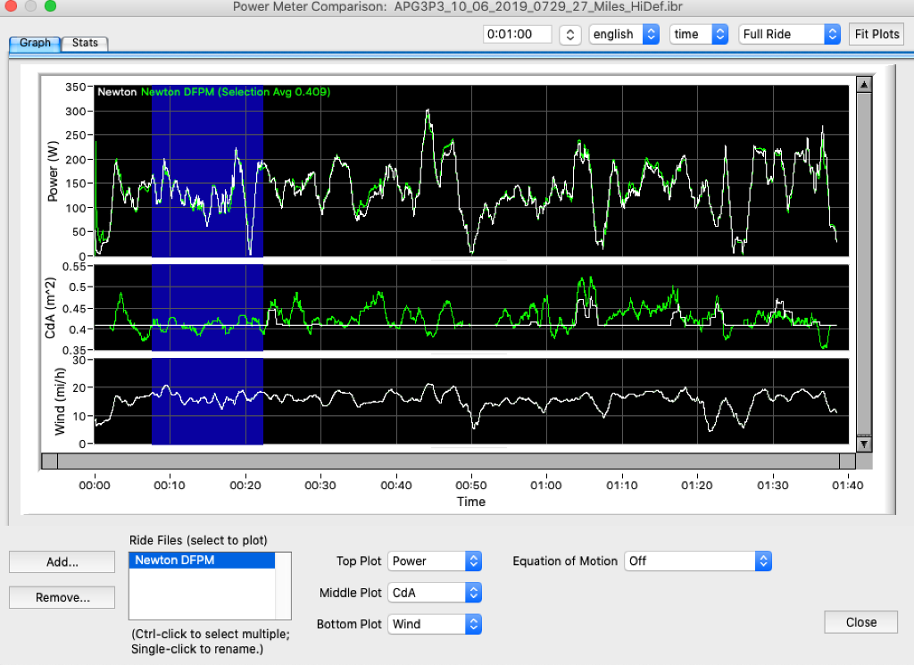Select Newton DFPM in ride files list
Image resolution: width=914 pixels, height=665 pixels.
175,561
